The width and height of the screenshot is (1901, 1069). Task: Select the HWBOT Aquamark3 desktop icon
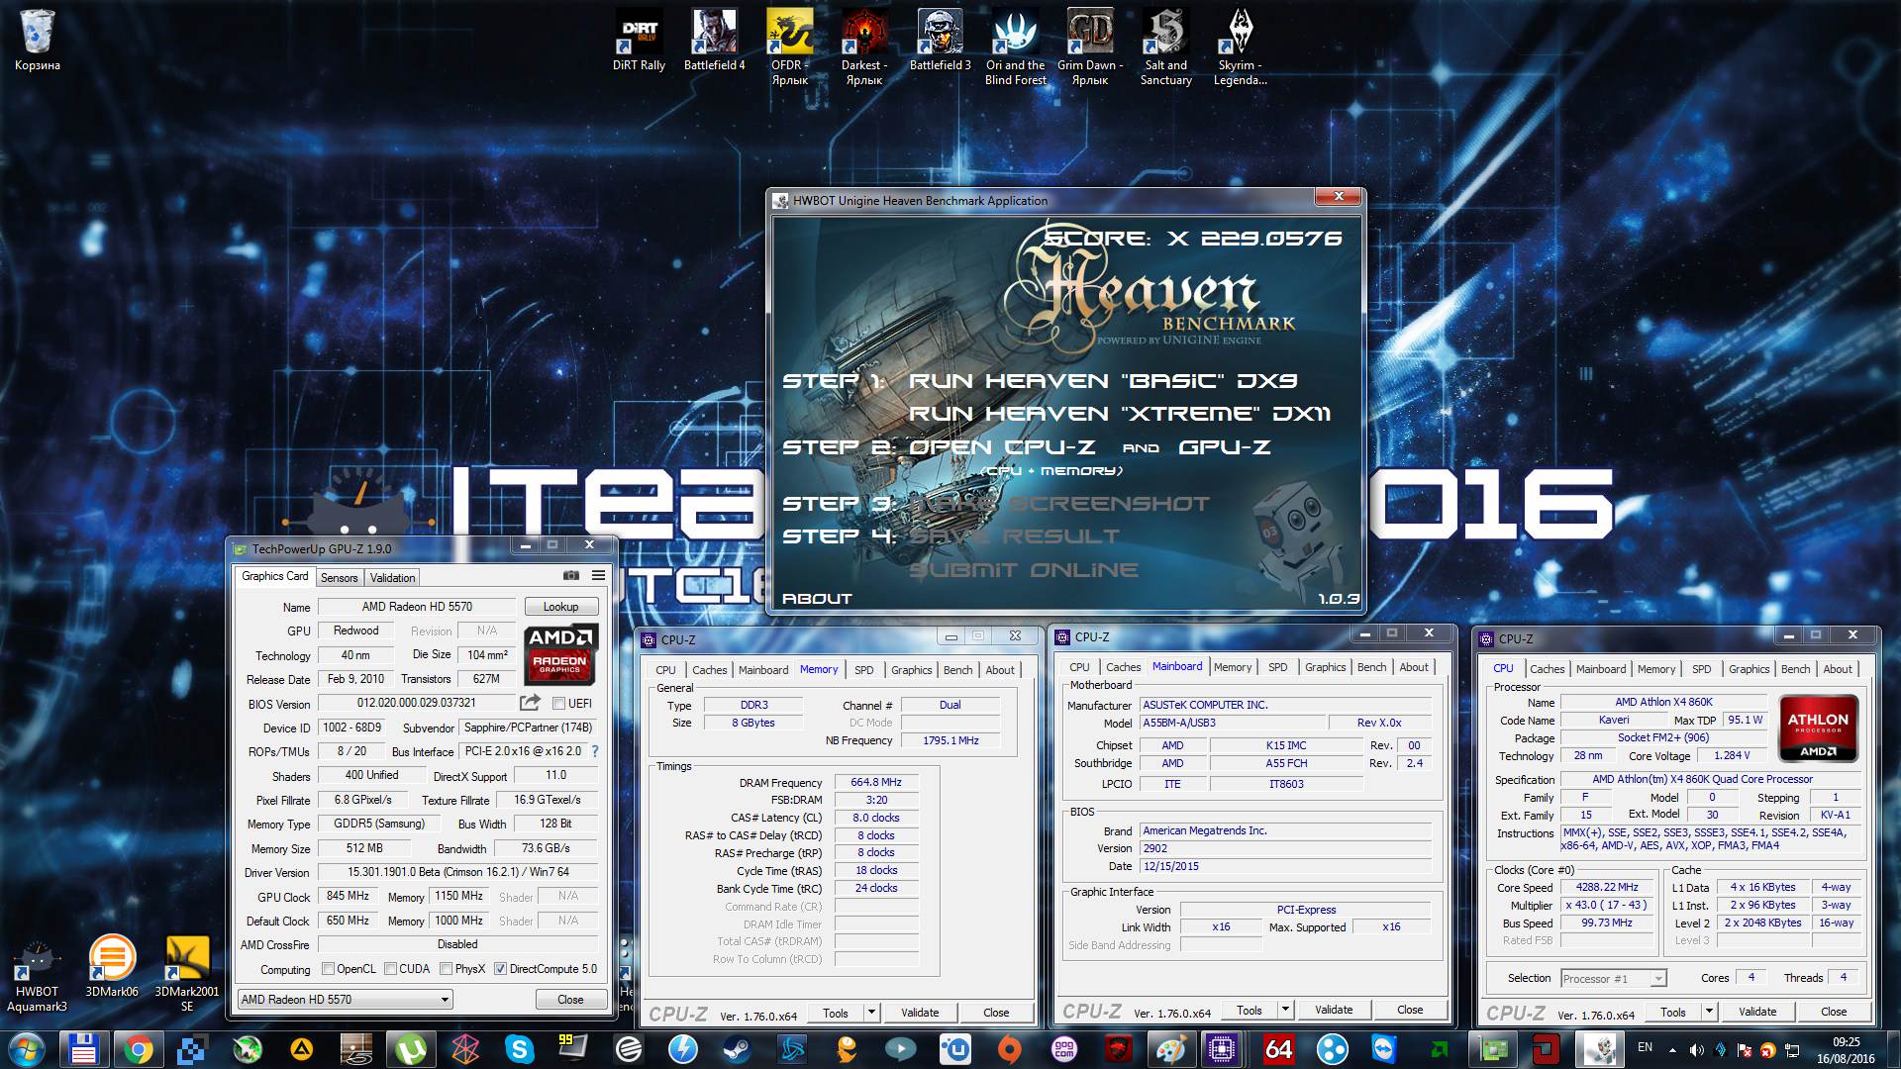pyautogui.click(x=38, y=974)
